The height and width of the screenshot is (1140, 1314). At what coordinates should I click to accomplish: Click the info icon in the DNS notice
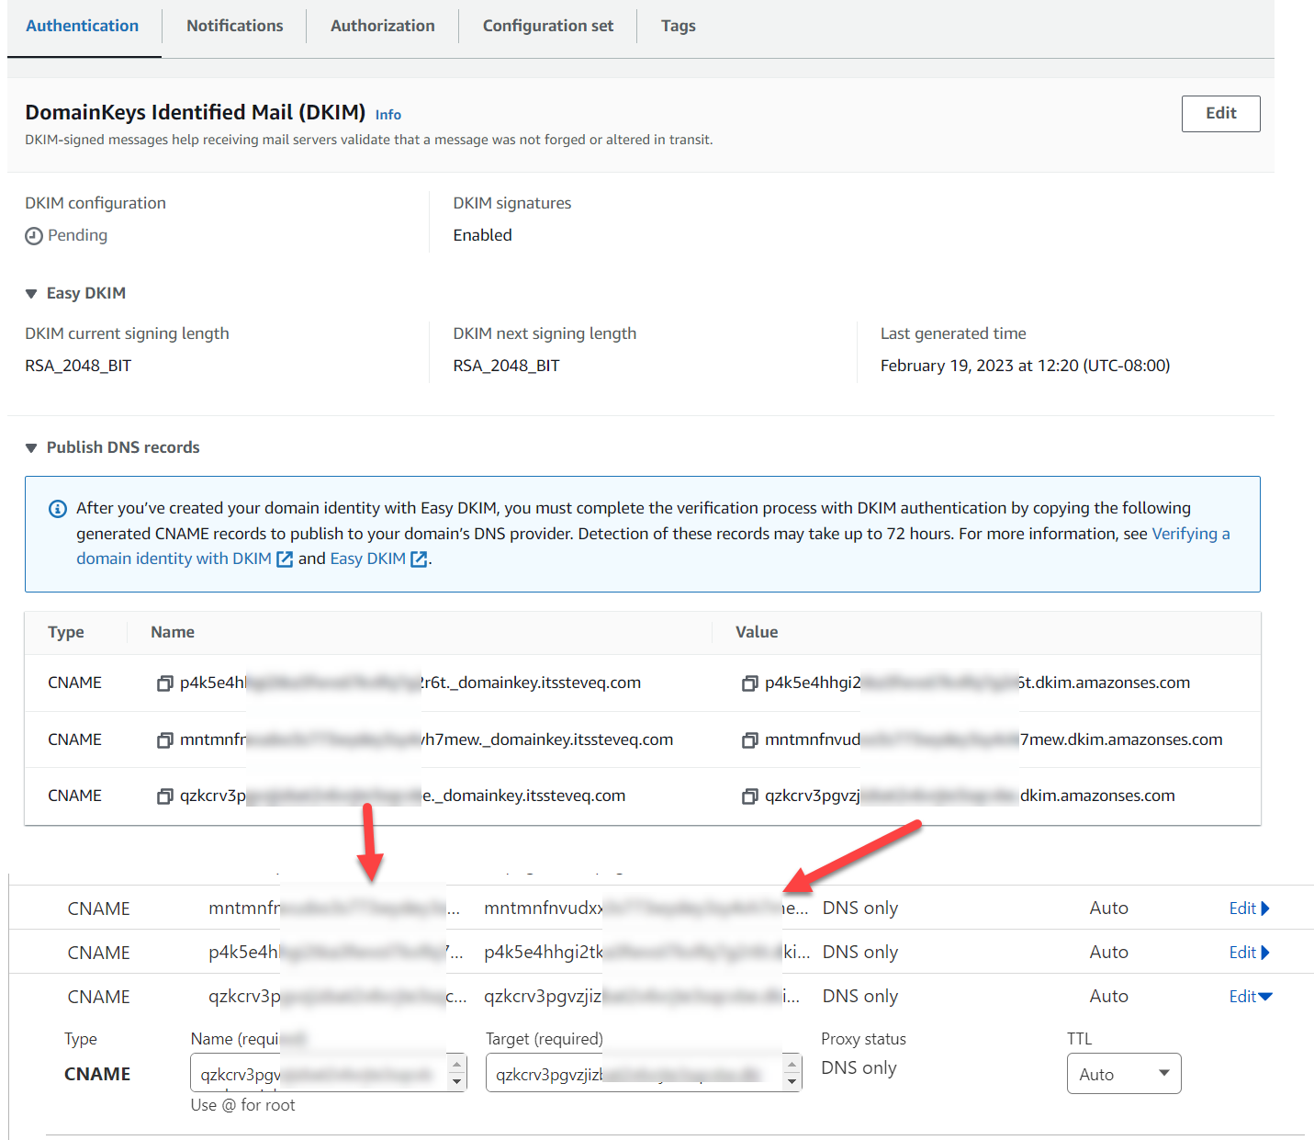point(58,509)
